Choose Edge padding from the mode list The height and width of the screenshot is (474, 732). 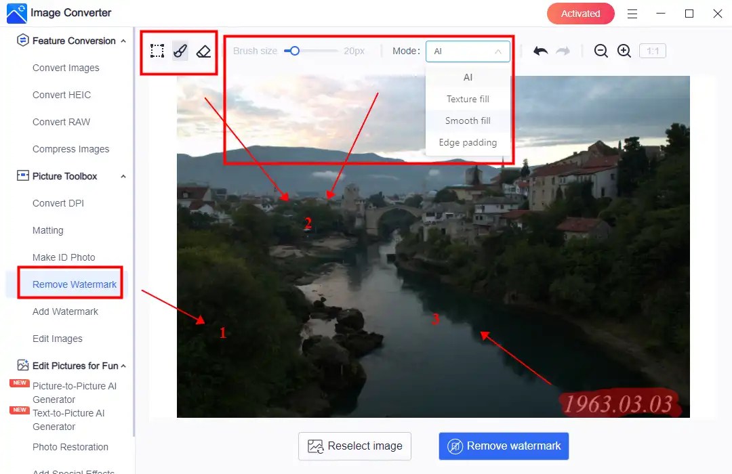[x=468, y=142]
